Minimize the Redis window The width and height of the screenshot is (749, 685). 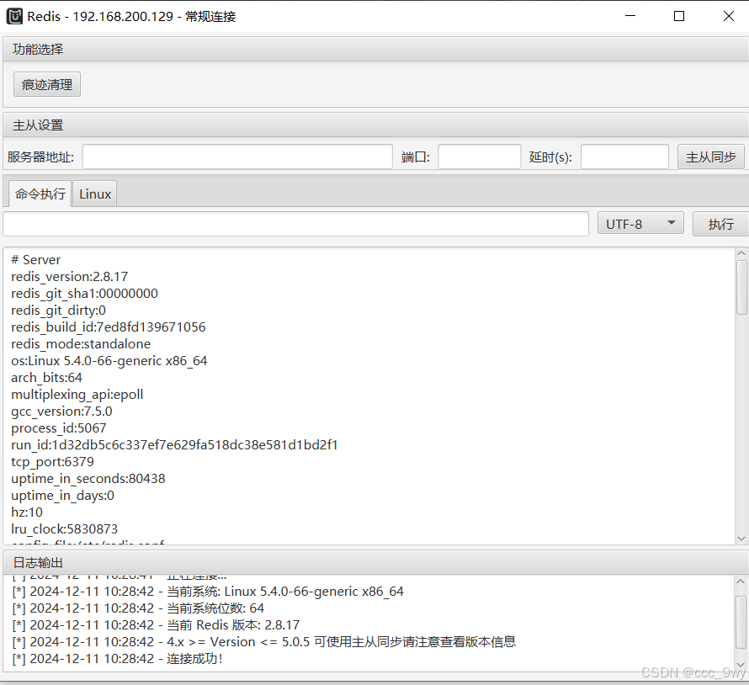630,16
